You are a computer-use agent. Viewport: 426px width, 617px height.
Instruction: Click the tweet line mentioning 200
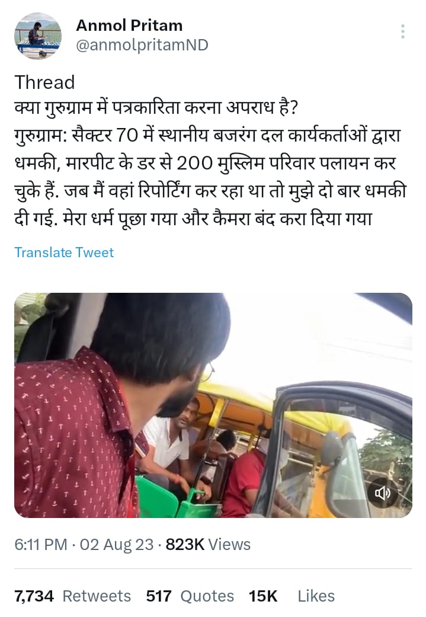pos(205,163)
